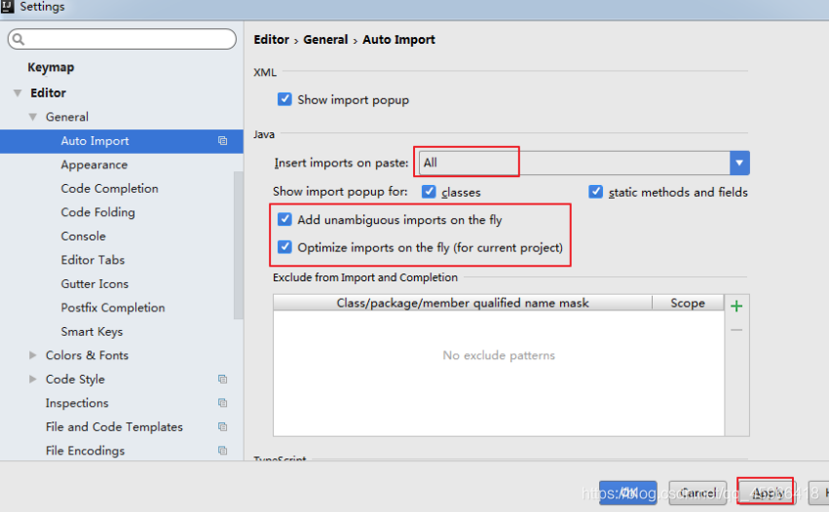829x512 pixels.
Task: Collapse the Editor tree node
Action: pos(18,93)
